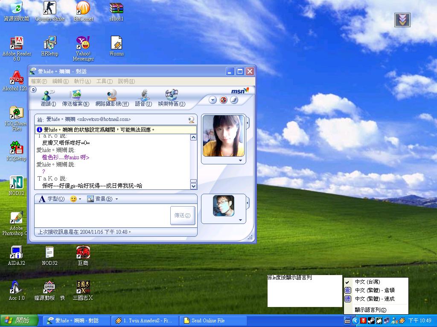Select the ICQSetup desktop icon
The image size is (437, 327).
point(17,152)
